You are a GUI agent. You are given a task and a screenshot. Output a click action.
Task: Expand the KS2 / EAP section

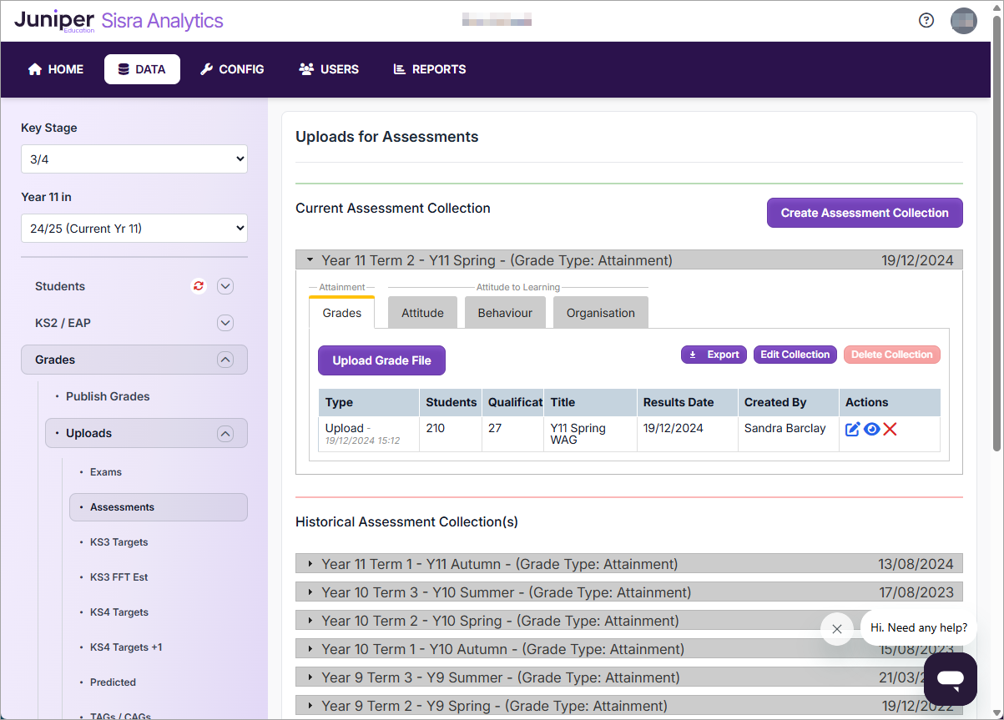[x=225, y=323]
